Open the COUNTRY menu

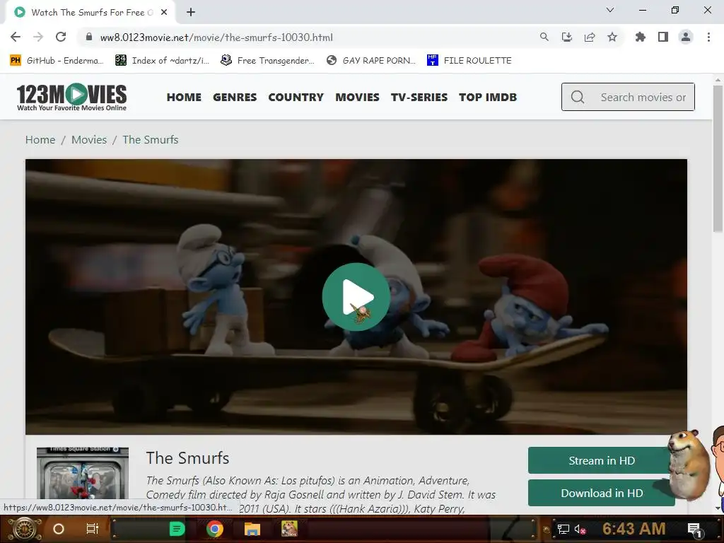click(296, 98)
